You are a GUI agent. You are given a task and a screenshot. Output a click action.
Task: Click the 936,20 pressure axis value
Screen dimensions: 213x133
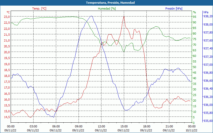coord(208,97)
